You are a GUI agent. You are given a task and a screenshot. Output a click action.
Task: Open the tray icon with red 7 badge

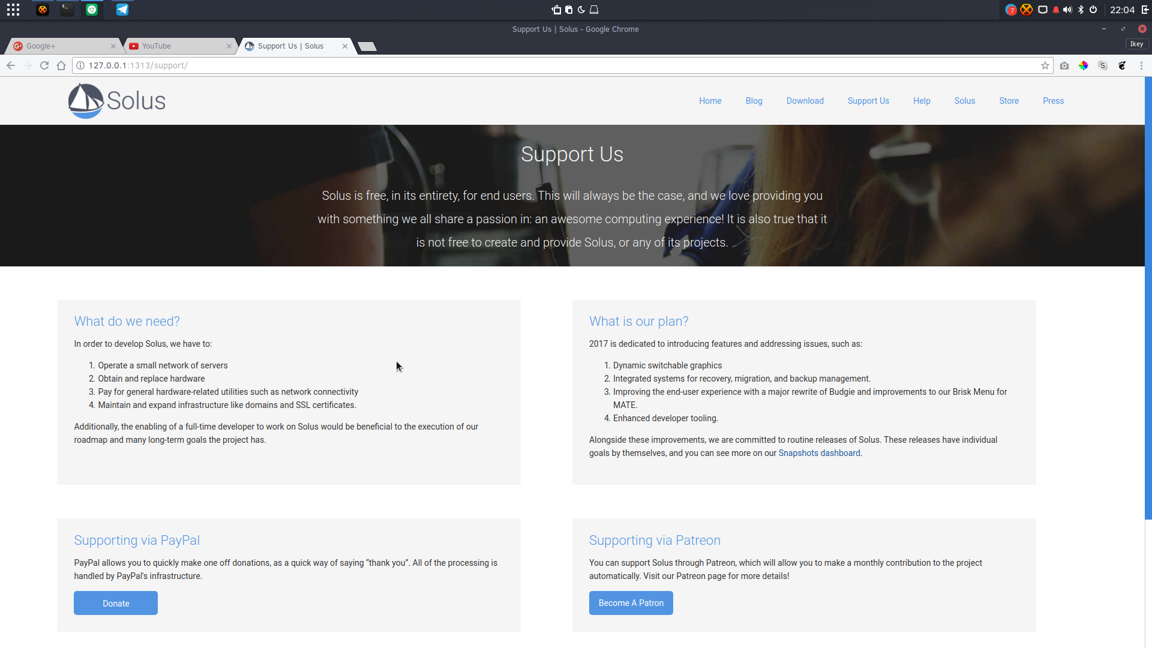[1011, 10]
